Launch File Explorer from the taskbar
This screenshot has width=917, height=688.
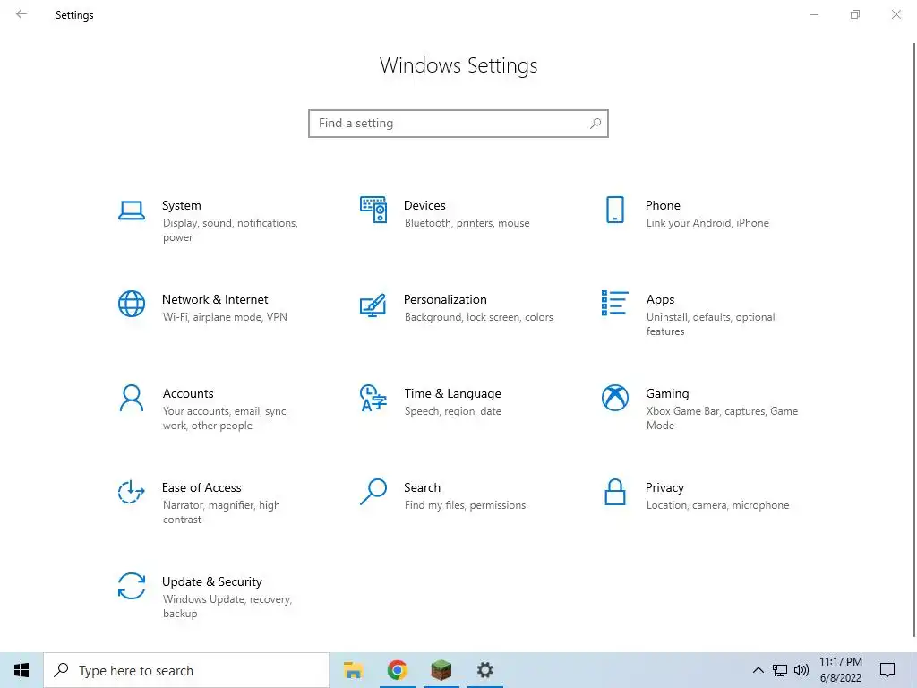click(x=353, y=670)
